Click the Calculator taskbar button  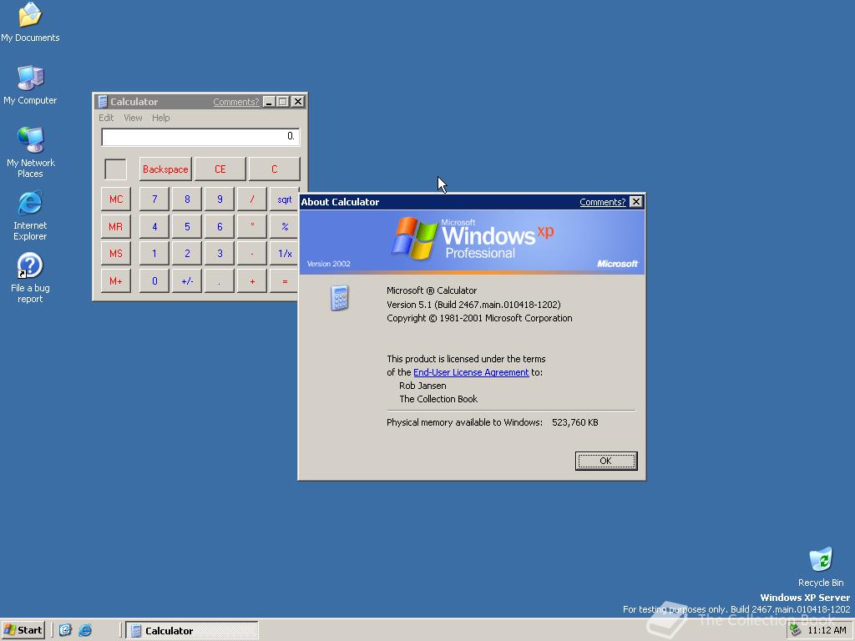pyautogui.click(x=192, y=630)
